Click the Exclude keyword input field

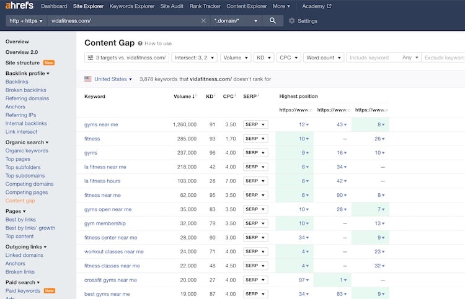point(444,58)
